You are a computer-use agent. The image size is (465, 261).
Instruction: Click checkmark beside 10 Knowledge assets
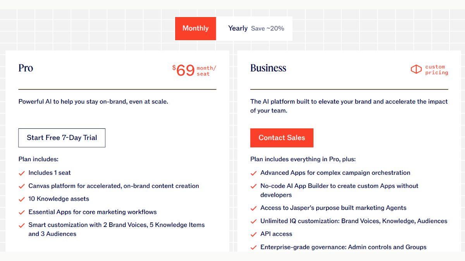pos(22,200)
